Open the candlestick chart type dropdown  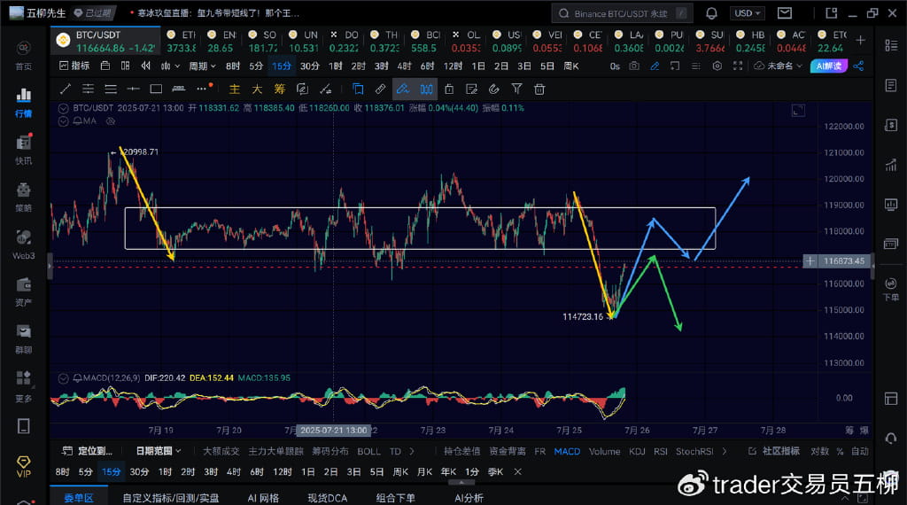[x=170, y=66]
